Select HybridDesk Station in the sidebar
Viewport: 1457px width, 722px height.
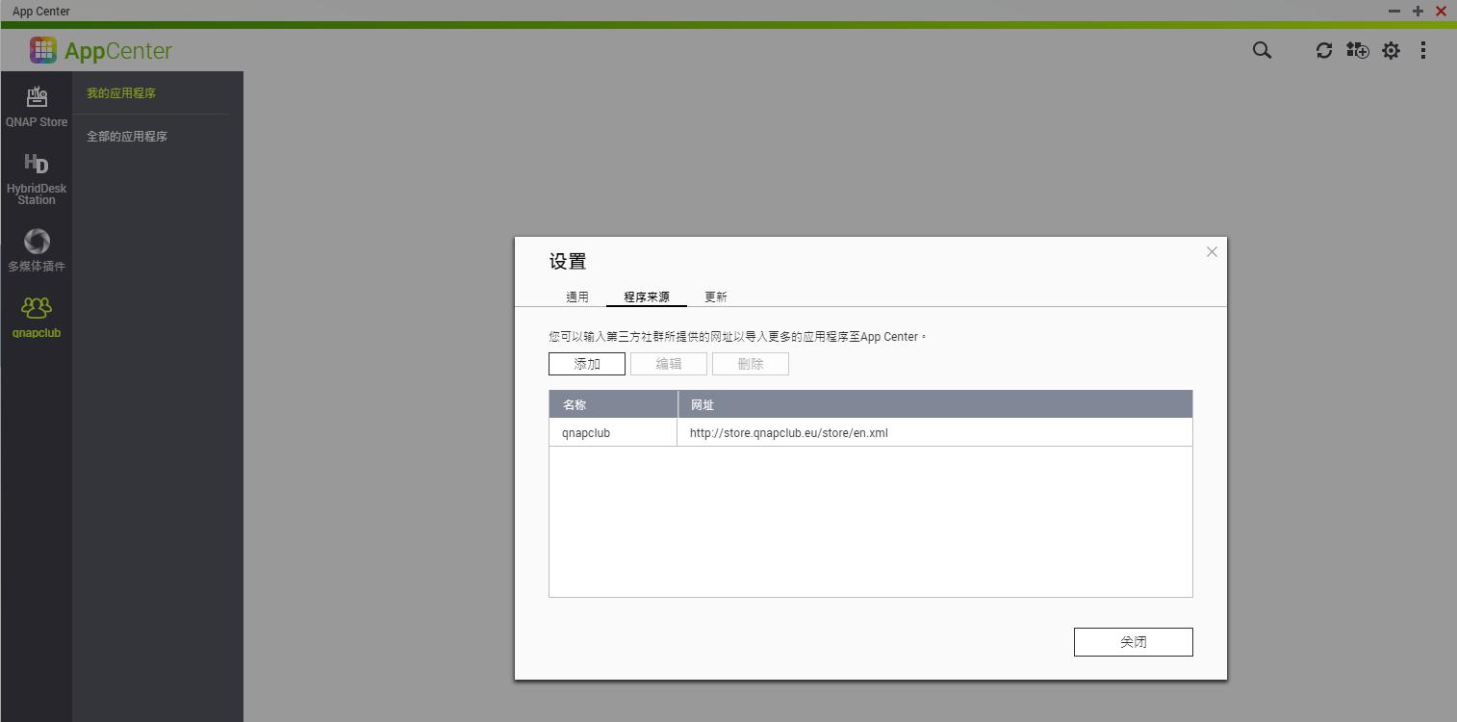point(37,179)
